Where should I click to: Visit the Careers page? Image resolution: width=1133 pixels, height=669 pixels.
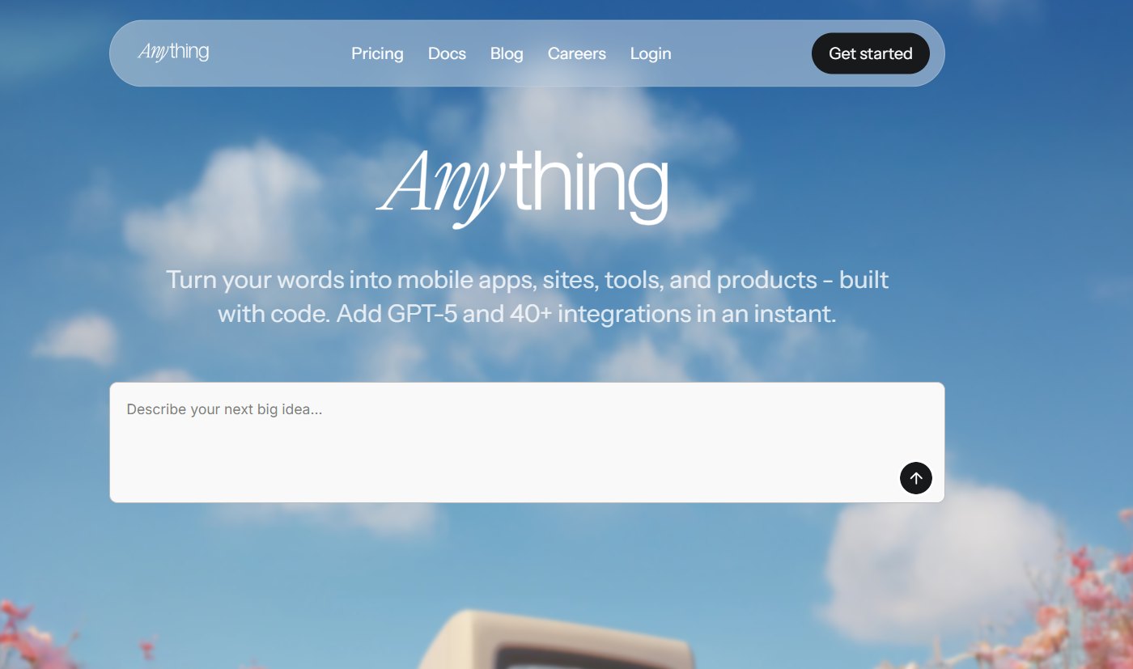576,53
